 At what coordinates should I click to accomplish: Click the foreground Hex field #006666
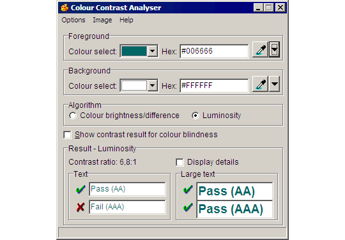tap(214, 51)
